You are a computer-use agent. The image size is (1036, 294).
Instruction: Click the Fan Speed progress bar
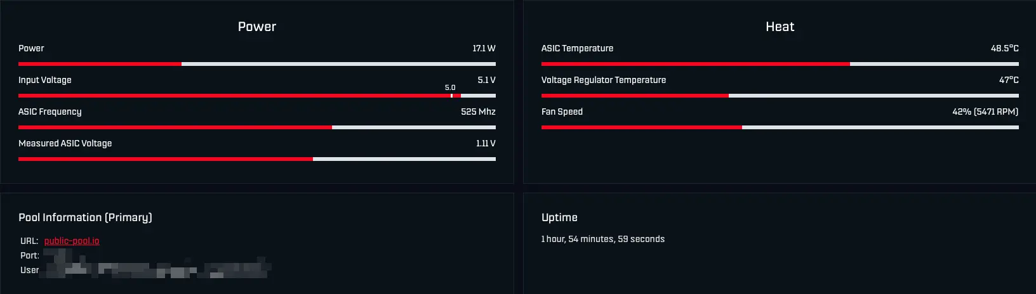780,127
